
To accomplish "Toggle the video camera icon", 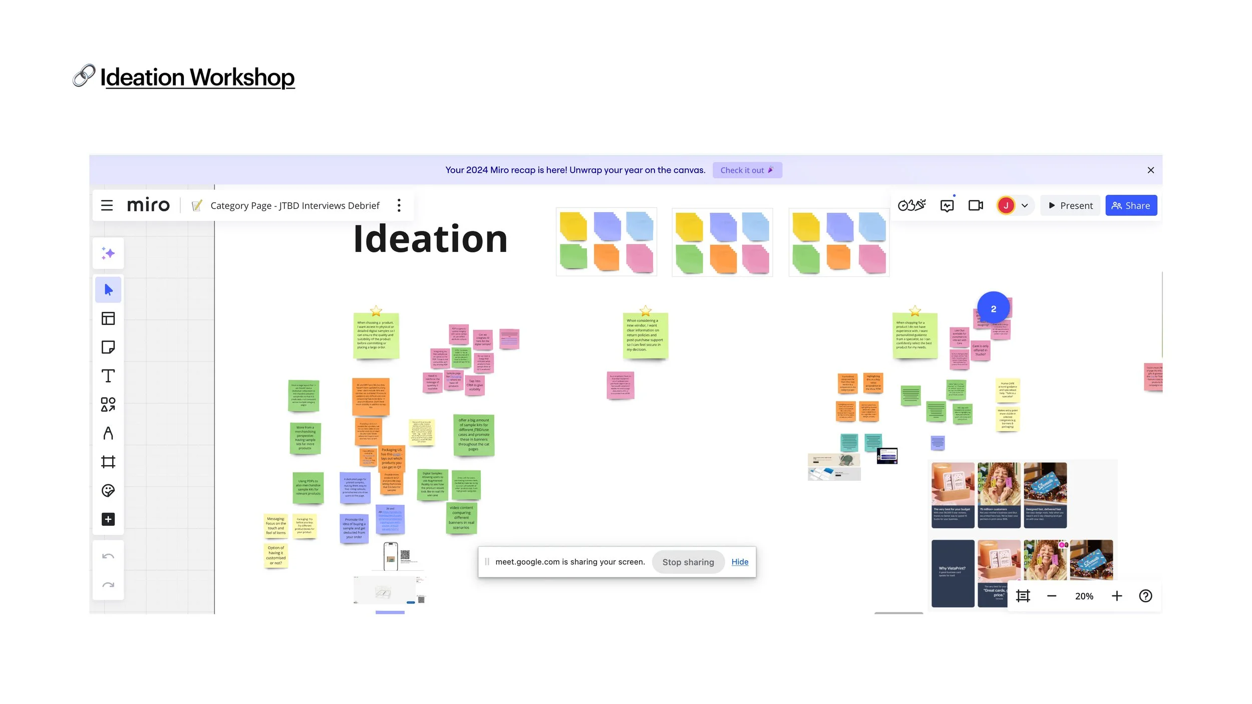I will pos(975,206).
